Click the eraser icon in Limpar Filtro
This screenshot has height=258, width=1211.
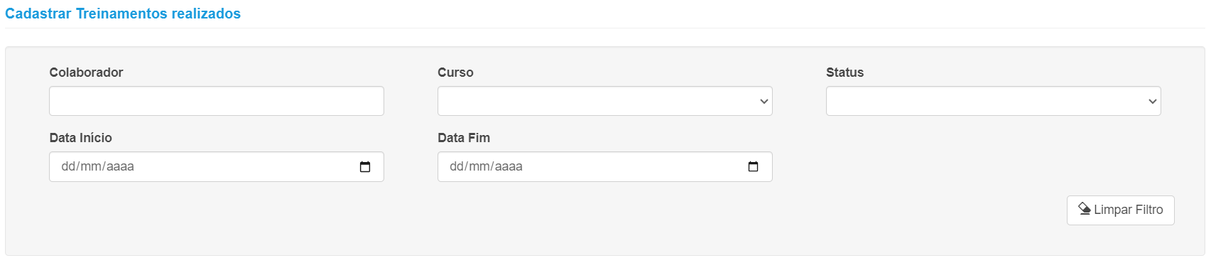click(x=1085, y=209)
